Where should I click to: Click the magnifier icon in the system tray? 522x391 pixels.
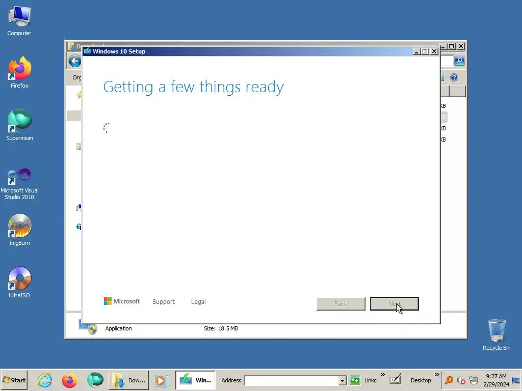(x=449, y=380)
